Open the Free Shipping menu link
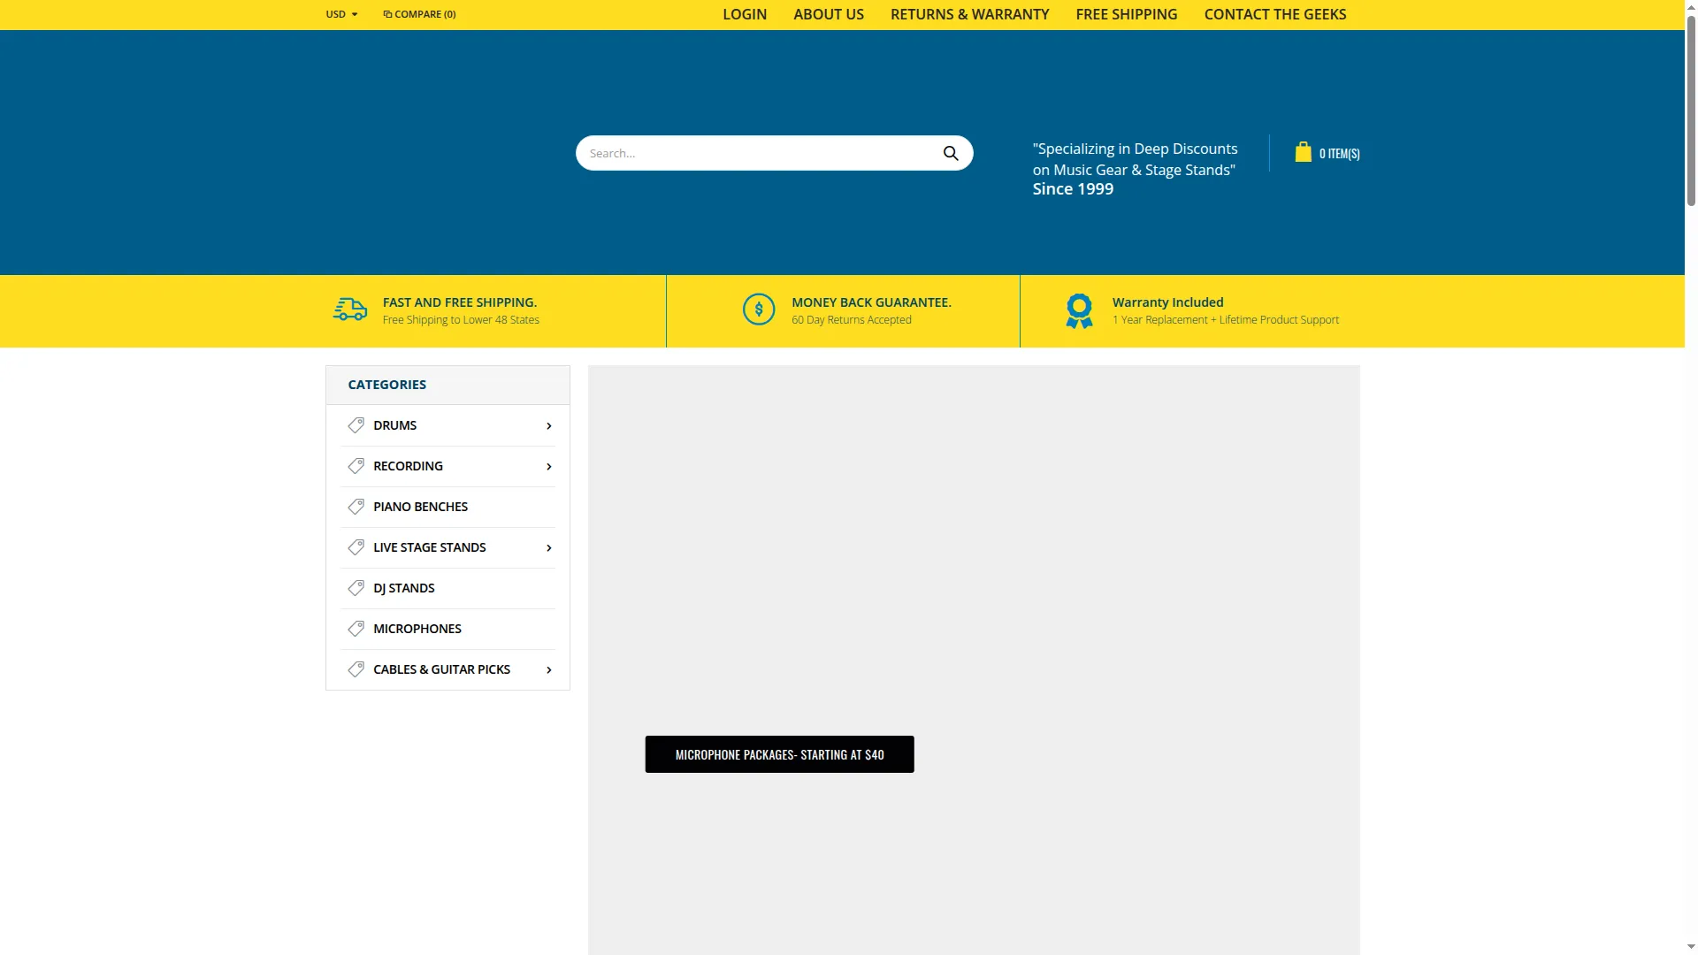The image size is (1698, 955). [x=1127, y=14]
